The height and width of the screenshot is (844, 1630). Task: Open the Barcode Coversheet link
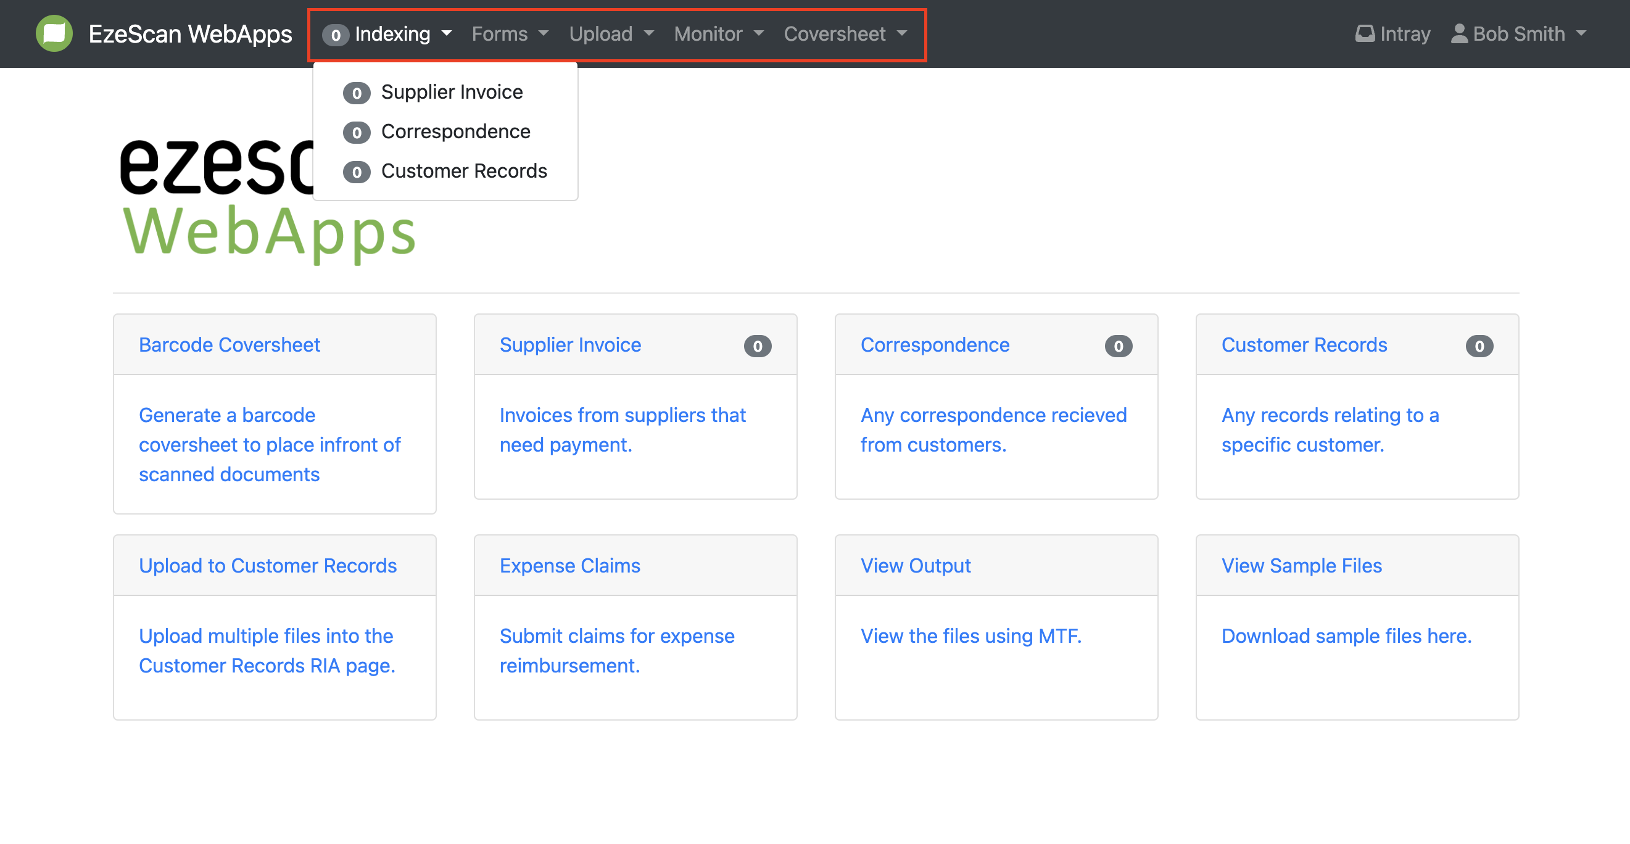pyautogui.click(x=229, y=345)
